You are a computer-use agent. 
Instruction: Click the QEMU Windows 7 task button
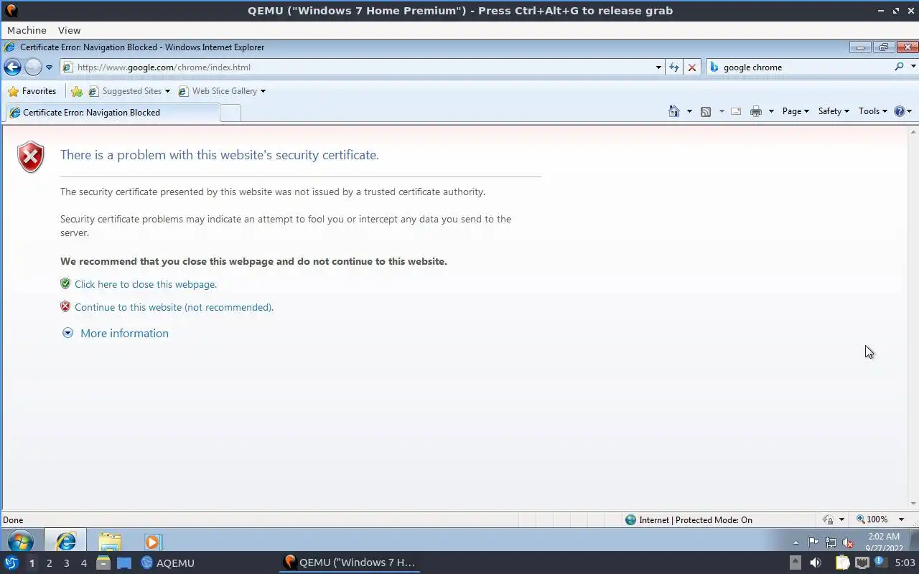[350, 563]
